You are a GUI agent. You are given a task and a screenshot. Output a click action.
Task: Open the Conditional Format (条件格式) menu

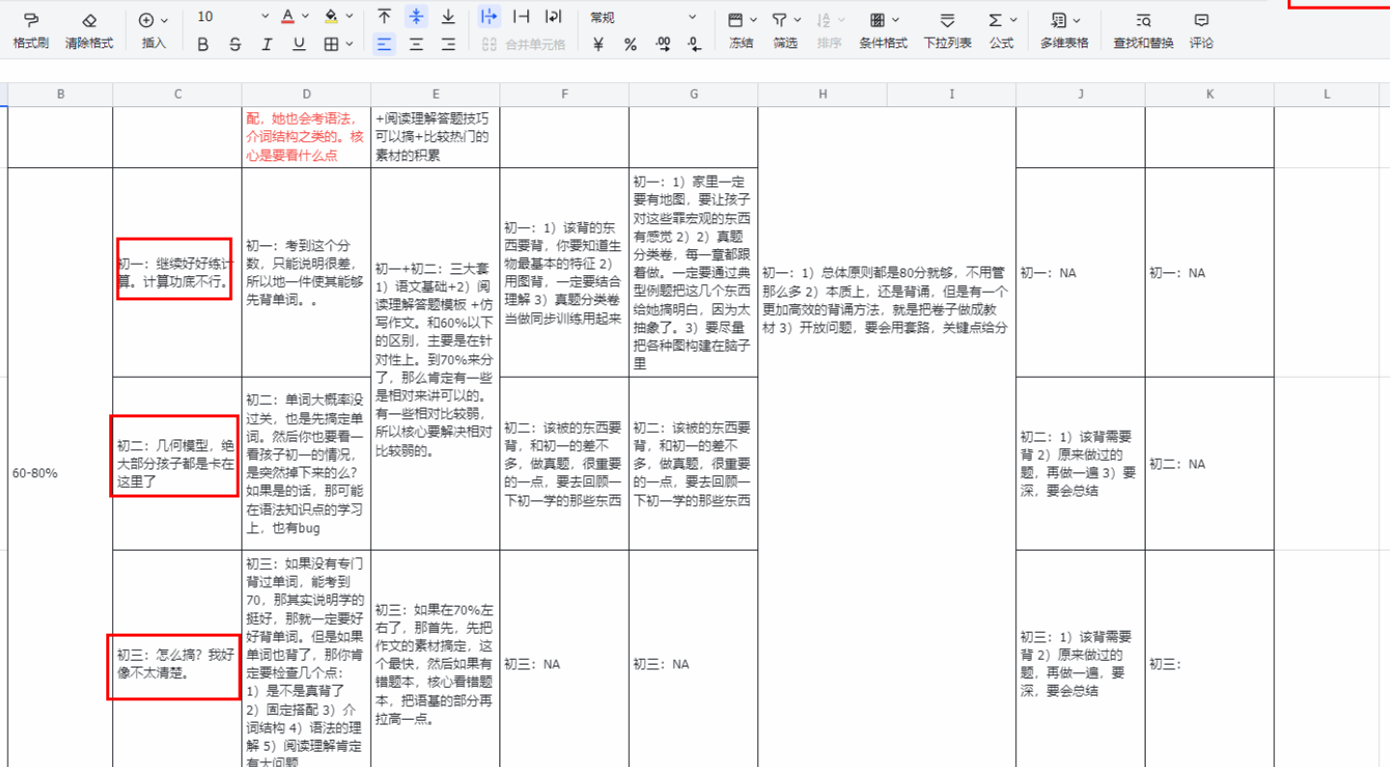(883, 30)
